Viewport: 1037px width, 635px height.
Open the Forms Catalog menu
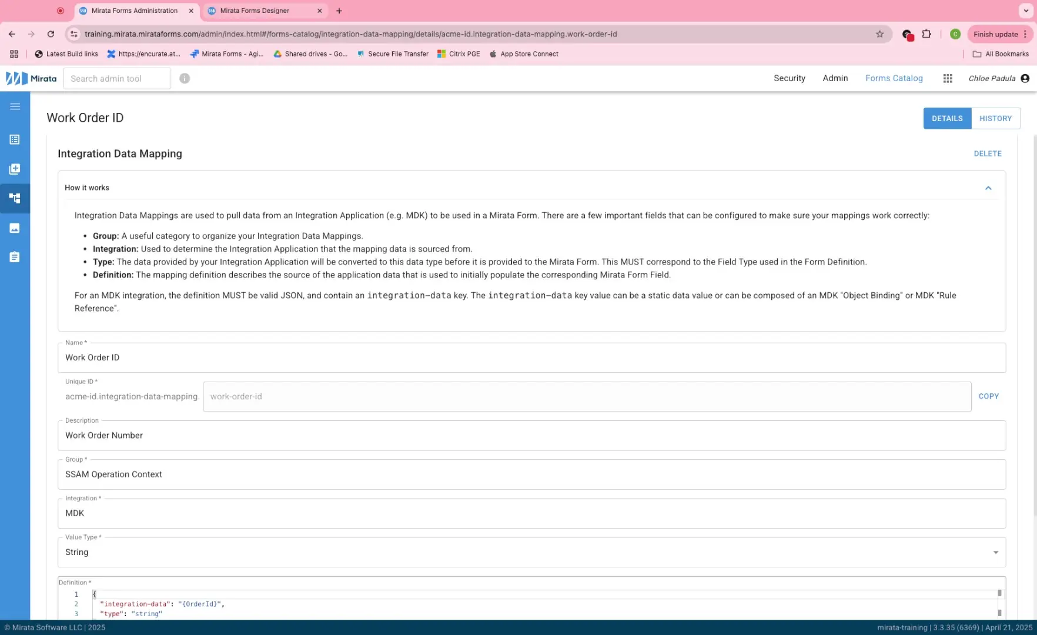tap(894, 78)
